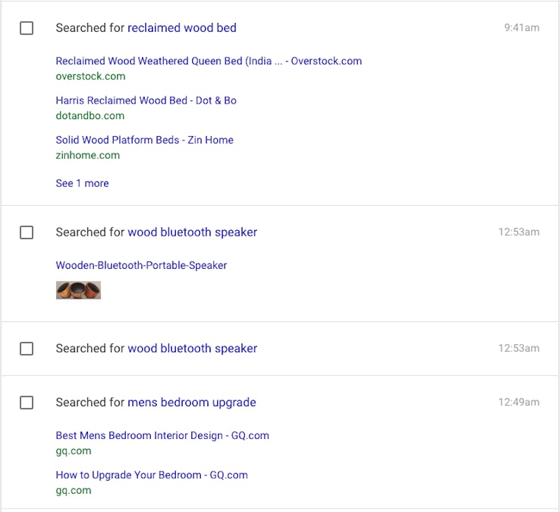The height and width of the screenshot is (512, 560).
Task: Open the 'mens bedroom upgrade' search query
Action: click(191, 402)
